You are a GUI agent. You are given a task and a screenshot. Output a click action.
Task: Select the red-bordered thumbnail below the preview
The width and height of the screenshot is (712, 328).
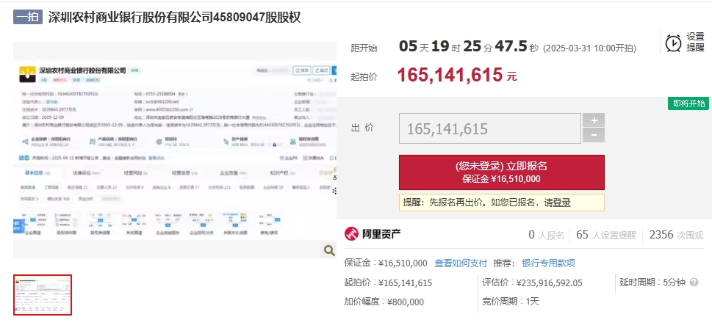(x=43, y=295)
